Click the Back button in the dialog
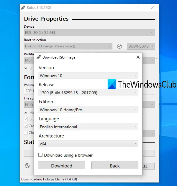 pos(114,165)
